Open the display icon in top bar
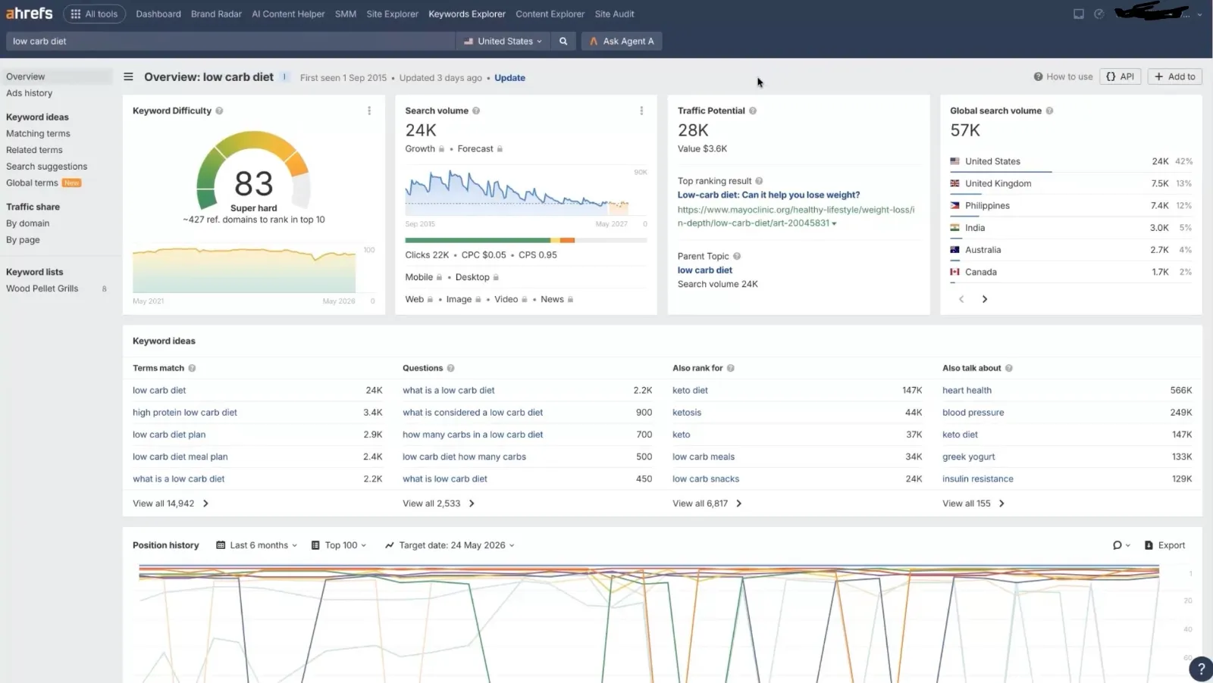The height and width of the screenshot is (683, 1213). (x=1079, y=14)
